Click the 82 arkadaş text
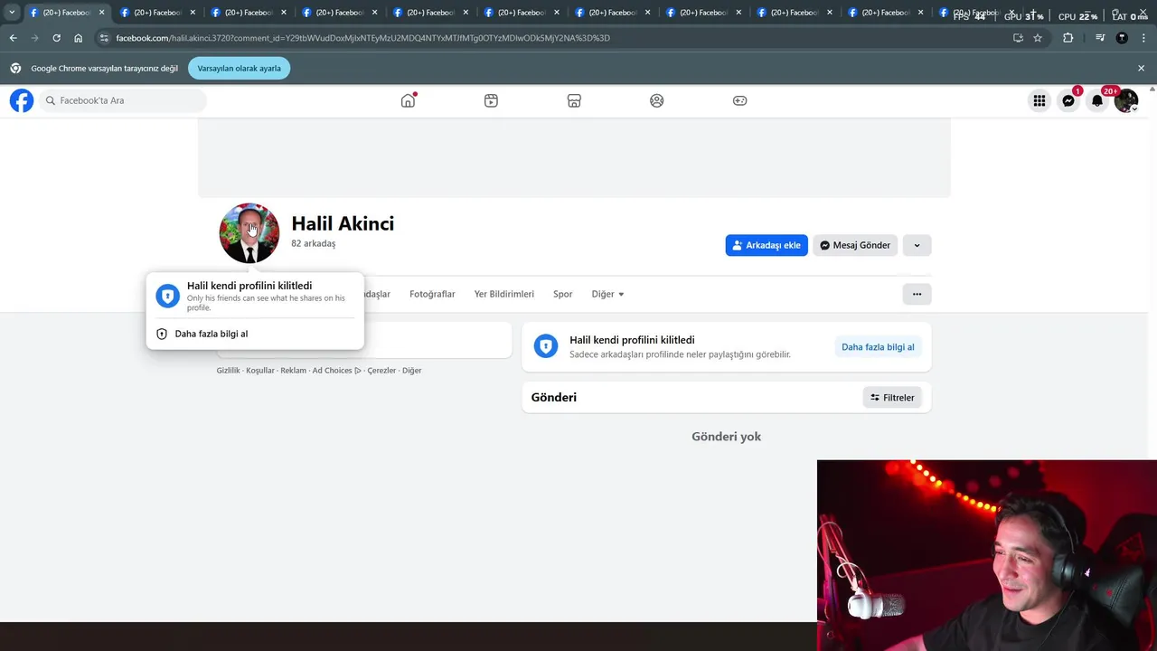This screenshot has width=1157, height=651. click(x=313, y=244)
